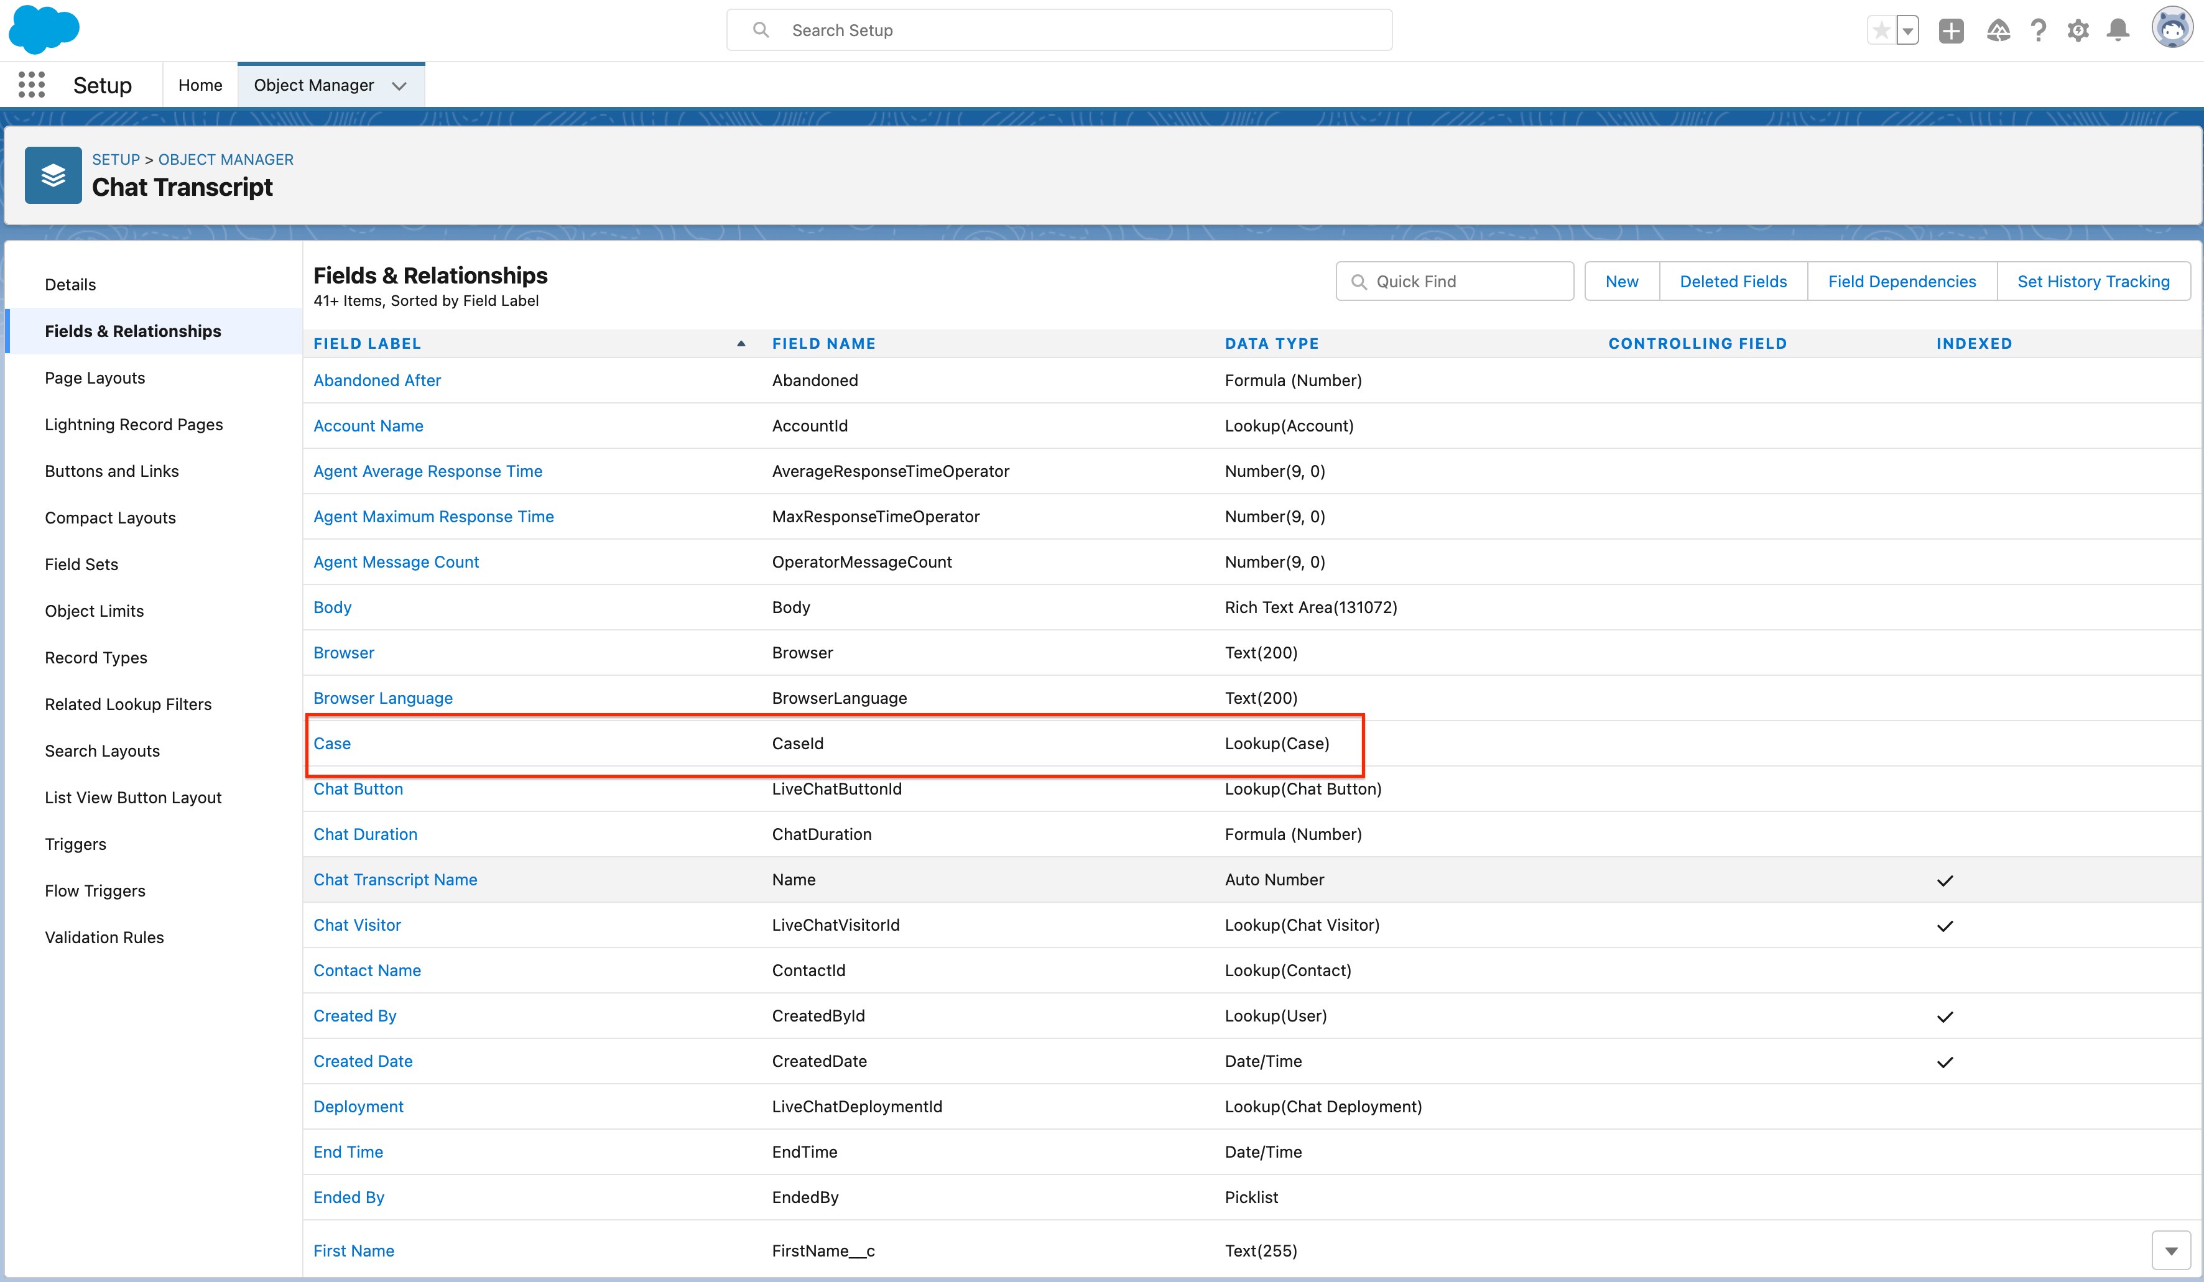
Task: Open the Body field
Action: pyautogui.click(x=332, y=608)
